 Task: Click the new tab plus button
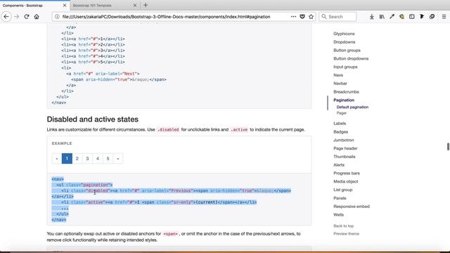click(146, 5)
